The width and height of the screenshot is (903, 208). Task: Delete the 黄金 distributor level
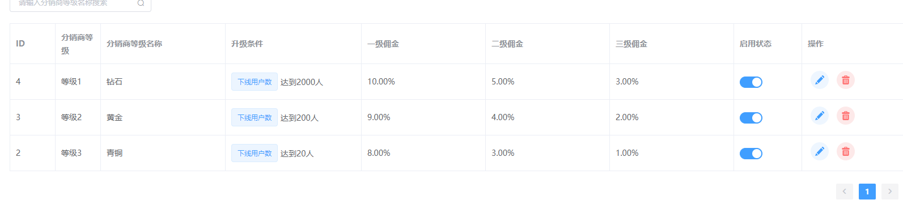(x=846, y=116)
